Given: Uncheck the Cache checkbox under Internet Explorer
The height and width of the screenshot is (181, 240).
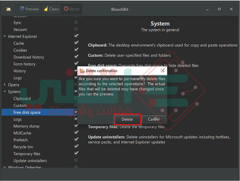Looking at the screenshot, I should [76, 43].
